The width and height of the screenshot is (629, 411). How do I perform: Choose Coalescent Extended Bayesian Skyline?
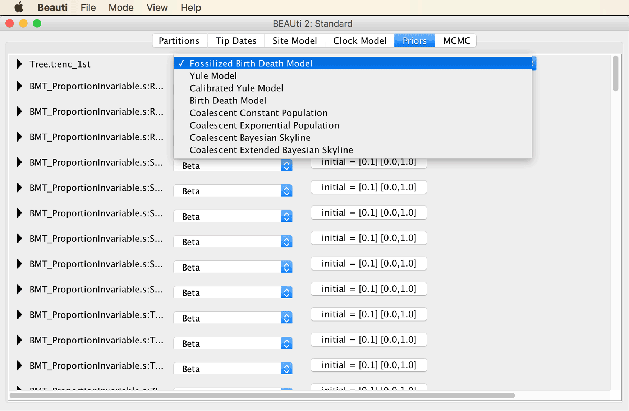353,150
